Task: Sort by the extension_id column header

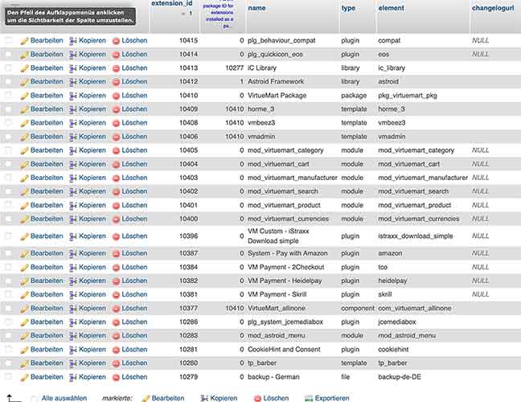Action: click(x=172, y=3)
